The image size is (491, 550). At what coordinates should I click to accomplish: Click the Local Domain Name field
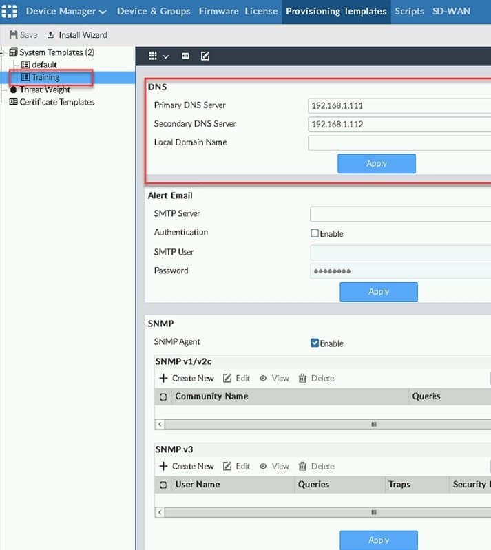pyautogui.click(x=399, y=142)
